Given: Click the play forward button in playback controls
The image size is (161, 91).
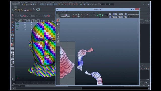Looking at the screenshot, I should click(x=141, y=83).
